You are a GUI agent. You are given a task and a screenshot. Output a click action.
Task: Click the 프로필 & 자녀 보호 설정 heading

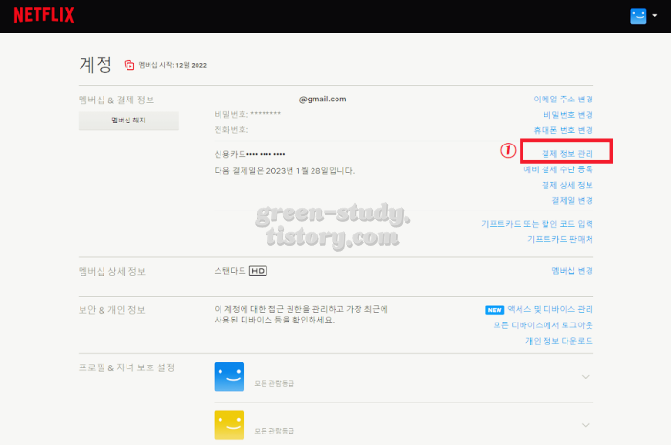(x=127, y=367)
